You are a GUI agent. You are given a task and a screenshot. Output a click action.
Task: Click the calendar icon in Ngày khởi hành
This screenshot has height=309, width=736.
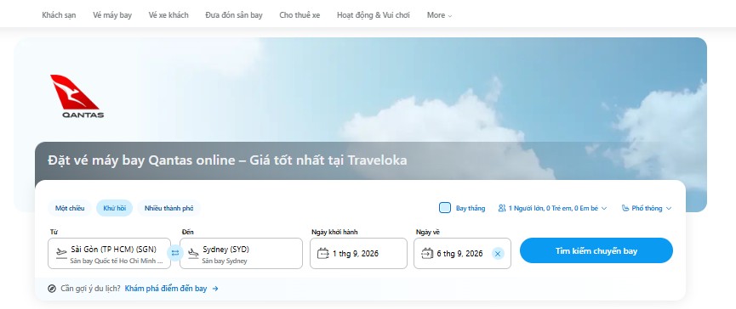[x=323, y=254]
